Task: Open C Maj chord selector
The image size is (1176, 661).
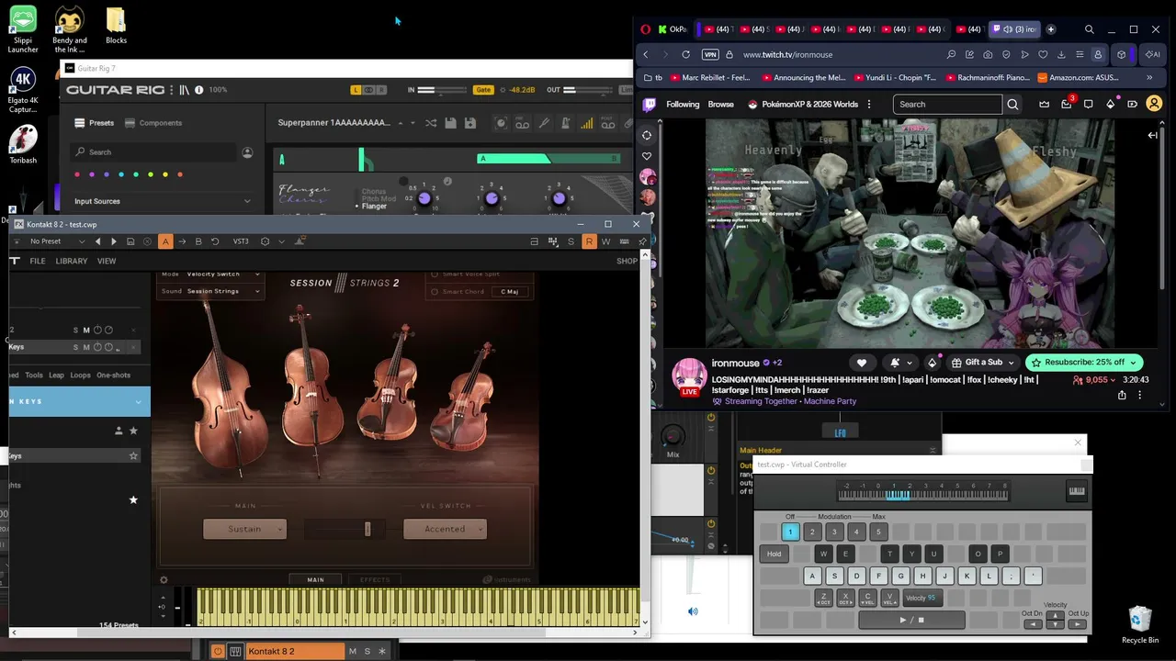Action: pyautogui.click(x=510, y=292)
